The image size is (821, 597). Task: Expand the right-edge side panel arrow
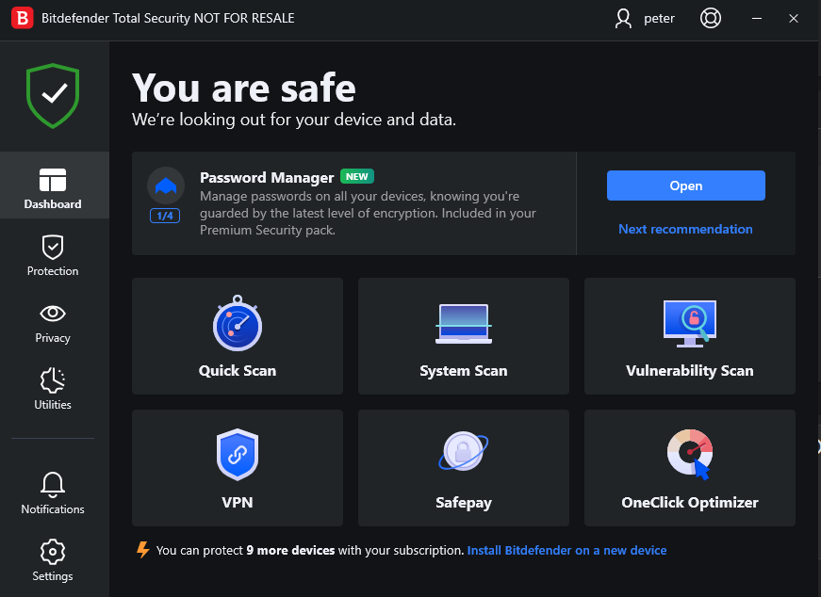(816, 446)
